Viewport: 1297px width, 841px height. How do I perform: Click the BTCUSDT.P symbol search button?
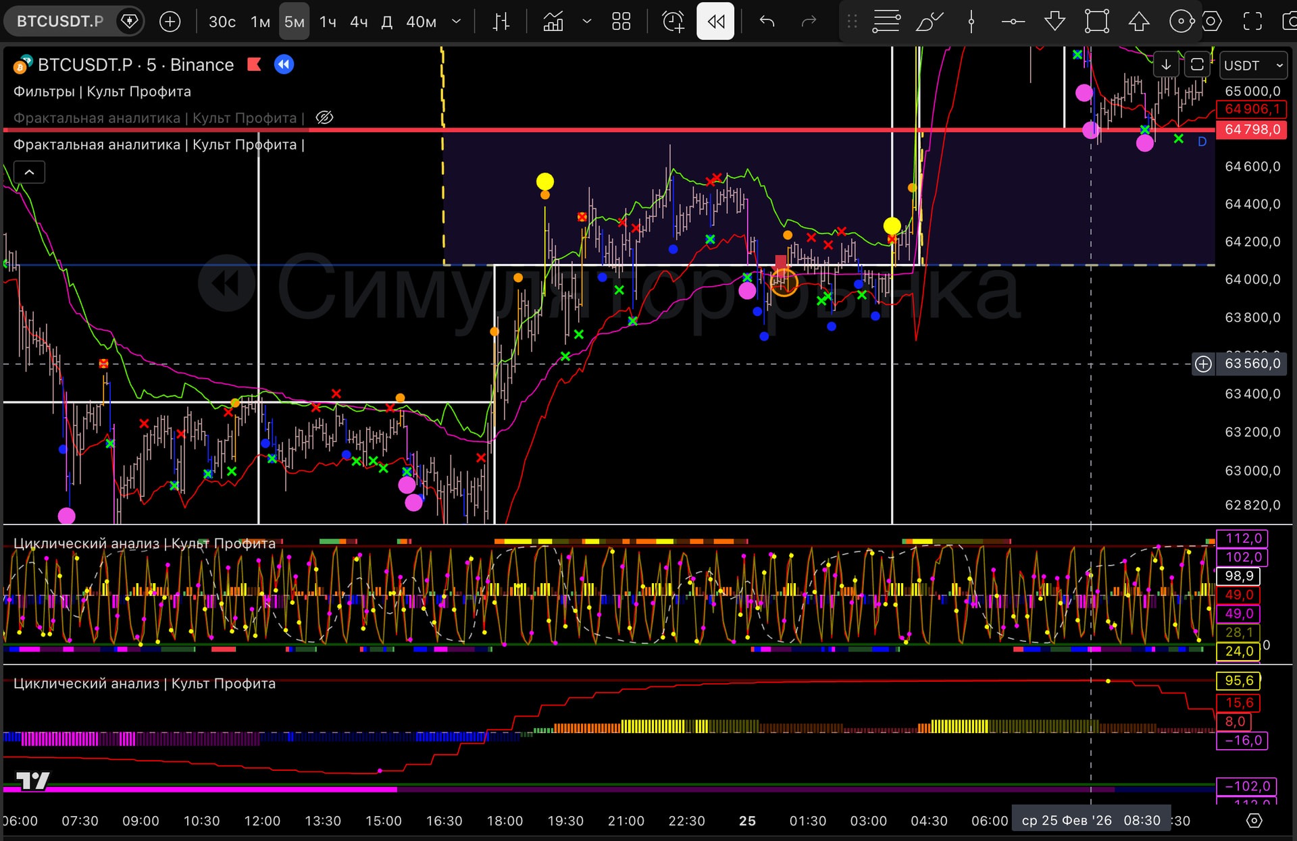click(60, 22)
